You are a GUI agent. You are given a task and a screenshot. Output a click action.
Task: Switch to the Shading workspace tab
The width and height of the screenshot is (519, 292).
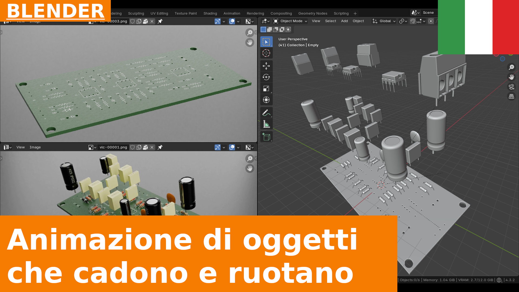pos(210,14)
